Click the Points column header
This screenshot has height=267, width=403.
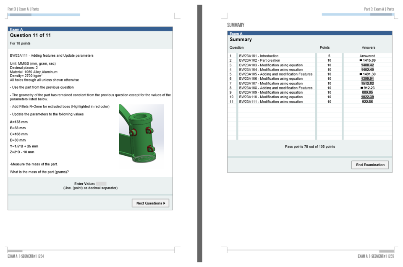(x=324, y=47)
